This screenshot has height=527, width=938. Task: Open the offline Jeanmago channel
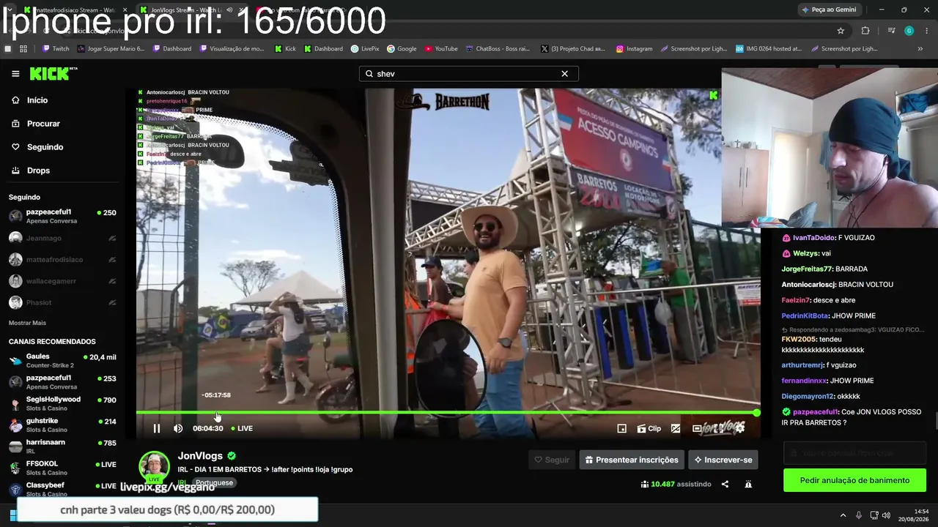(62, 238)
